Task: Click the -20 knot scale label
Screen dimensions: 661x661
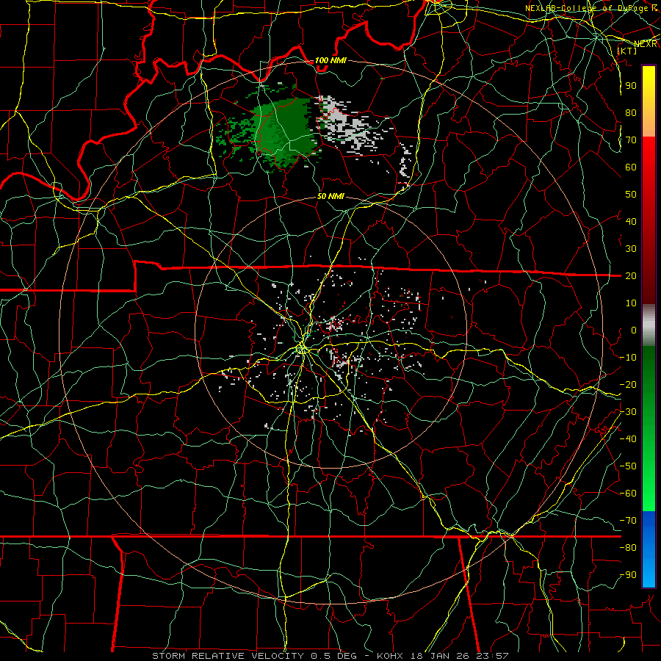Action: click(629, 384)
